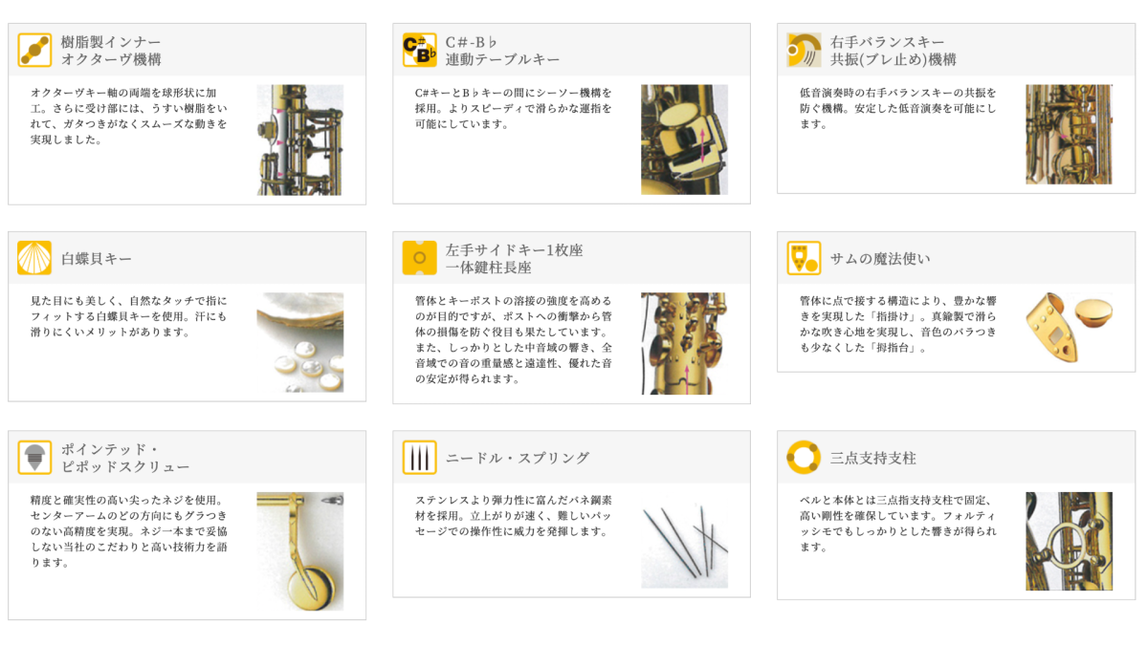Click the 白蝶貝キー heading
The height and width of the screenshot is (645, 1148).
97,258
